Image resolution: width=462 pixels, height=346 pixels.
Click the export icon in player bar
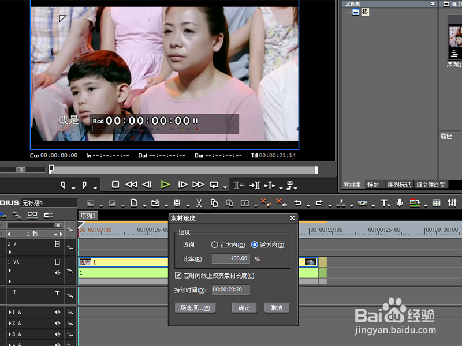pyautogui.click(x=290, y=185)
